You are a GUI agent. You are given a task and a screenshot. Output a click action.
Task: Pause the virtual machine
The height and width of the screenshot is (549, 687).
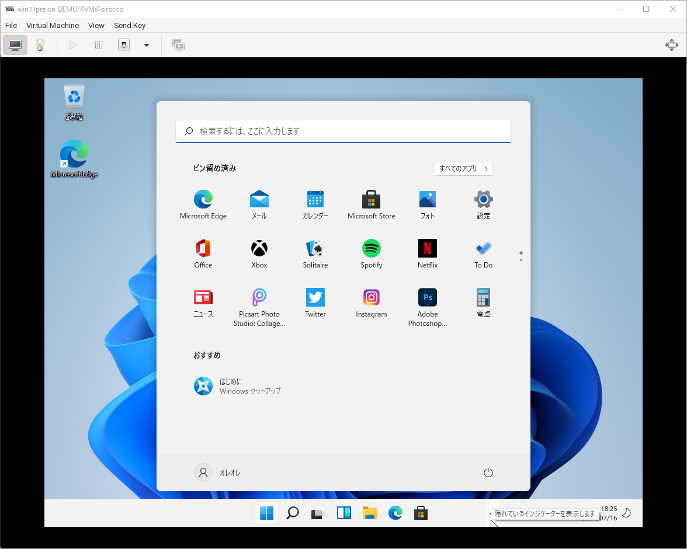click(99, 45)
